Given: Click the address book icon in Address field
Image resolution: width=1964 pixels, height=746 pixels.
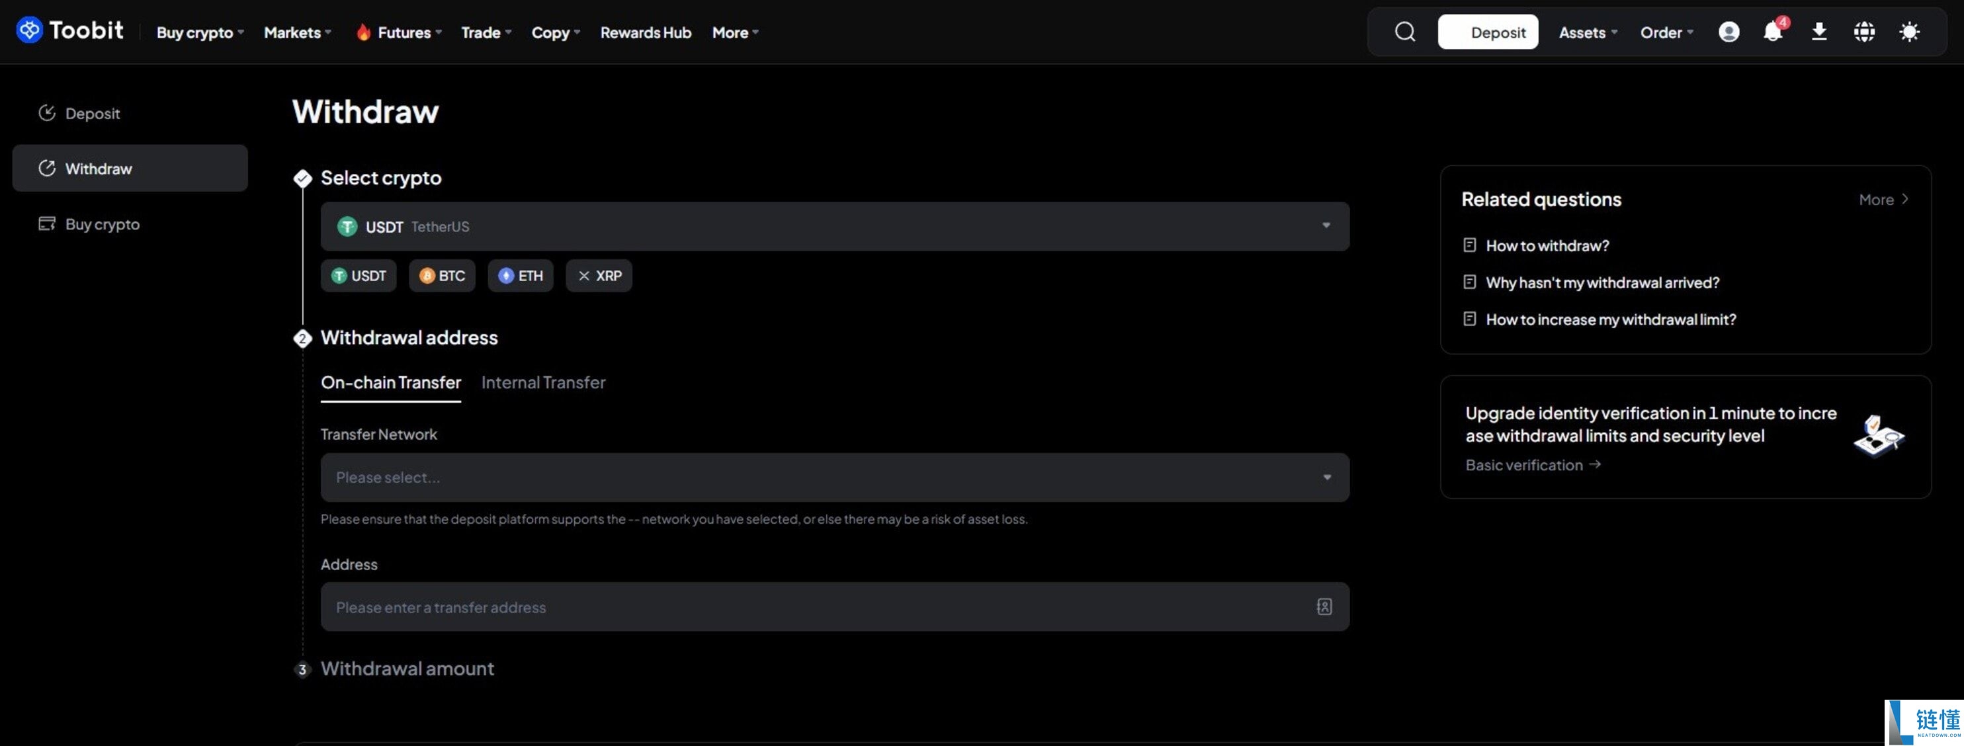Looking at the screenshot, I should coord(1324,606).
